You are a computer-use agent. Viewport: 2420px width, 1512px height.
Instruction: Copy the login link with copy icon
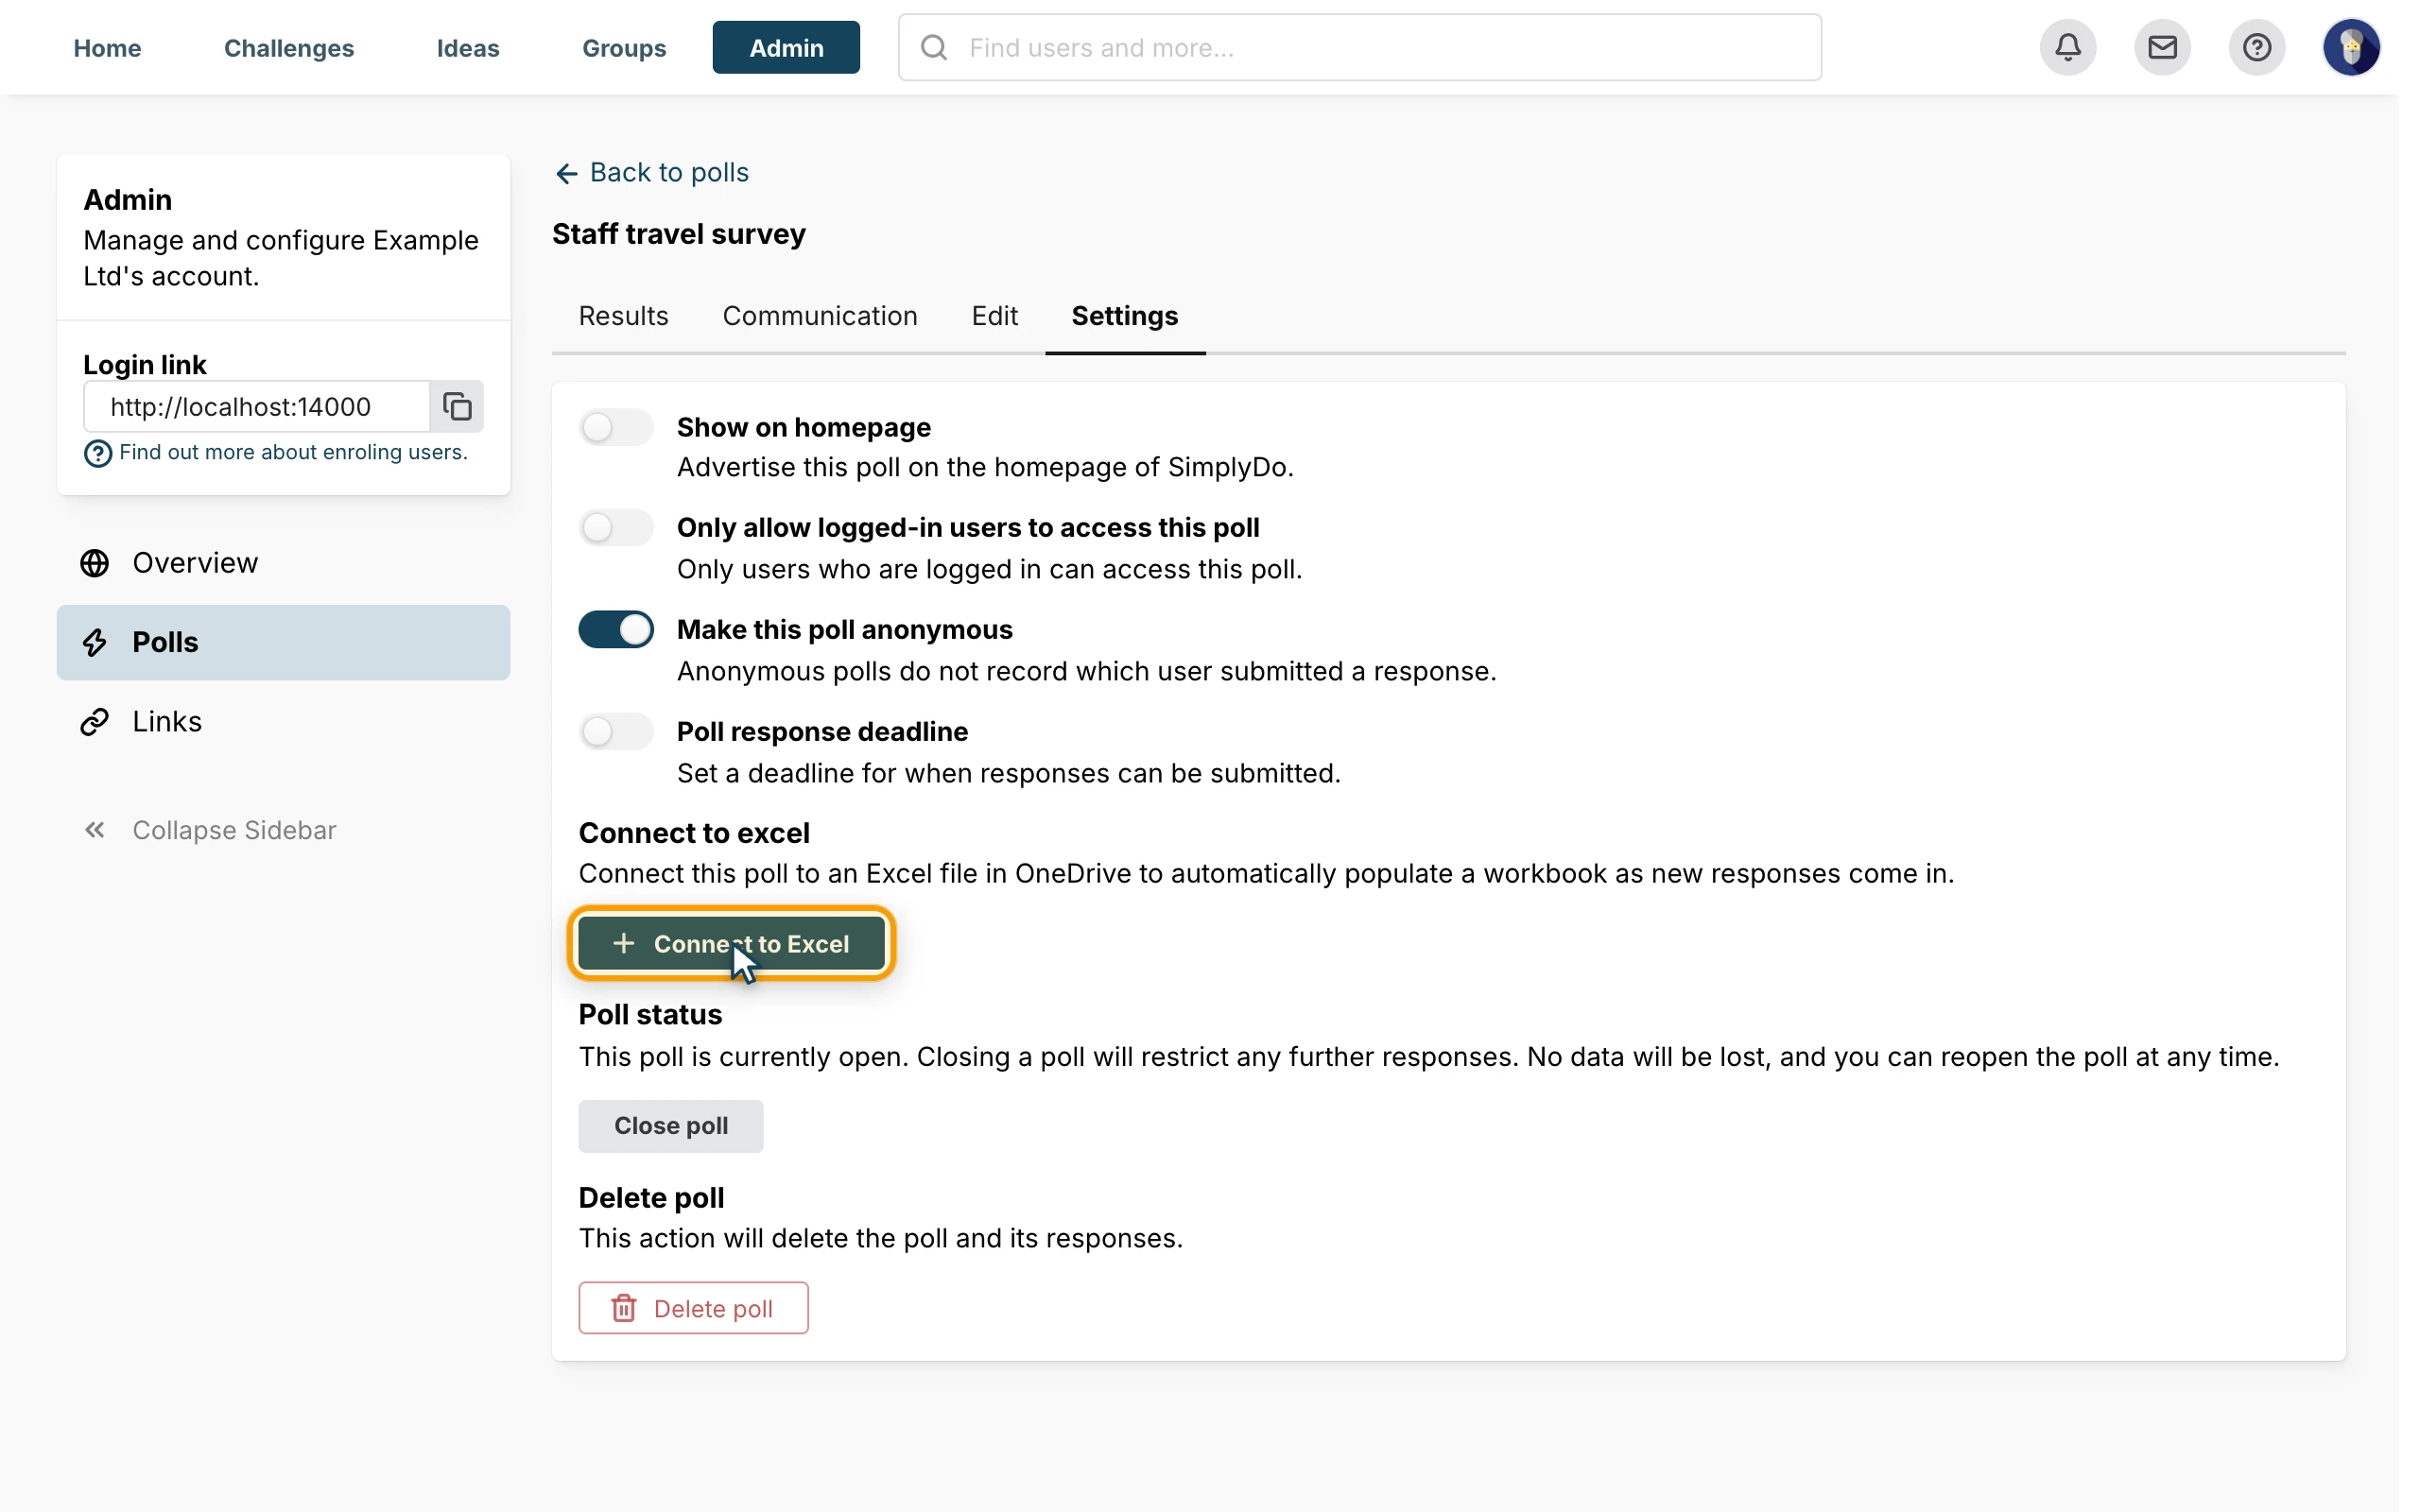coord(457,406)
